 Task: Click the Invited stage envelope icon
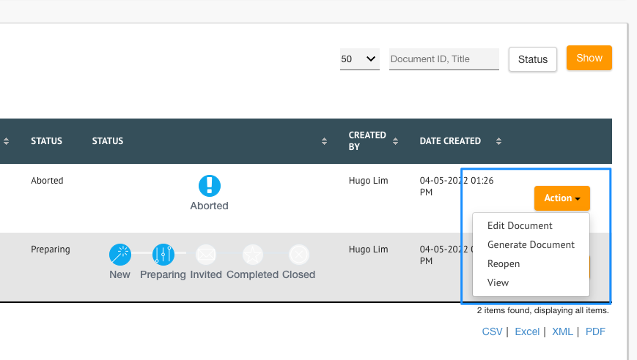(x=206, y=255)
